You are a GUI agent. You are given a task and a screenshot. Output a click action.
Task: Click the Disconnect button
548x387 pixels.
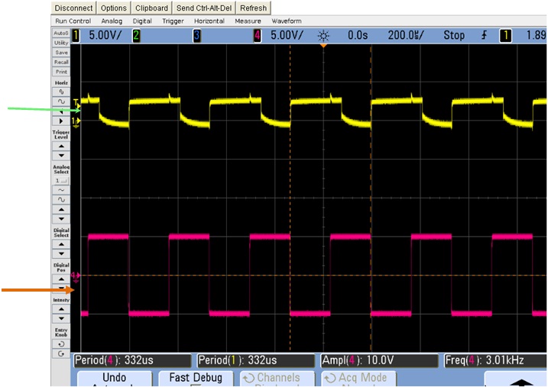coord(73,8)
